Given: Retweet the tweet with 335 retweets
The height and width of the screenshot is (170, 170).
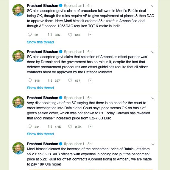Looking at the screenshot, I should 50,34.
